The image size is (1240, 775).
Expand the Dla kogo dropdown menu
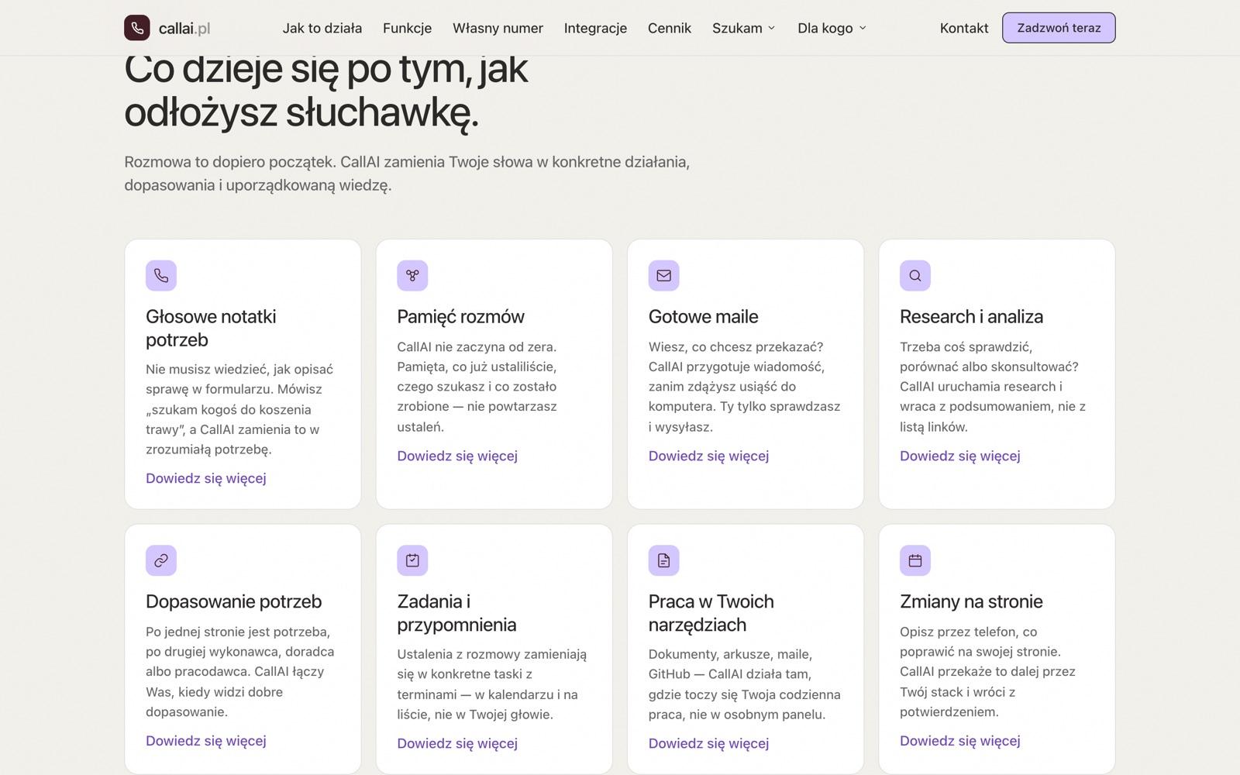[x=832, y=28]
